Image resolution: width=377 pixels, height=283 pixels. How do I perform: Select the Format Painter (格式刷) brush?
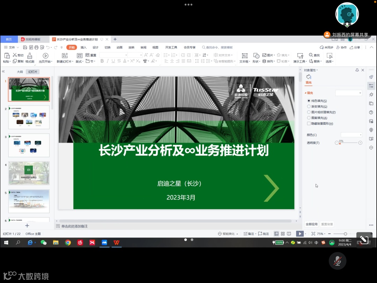point(30,58)
